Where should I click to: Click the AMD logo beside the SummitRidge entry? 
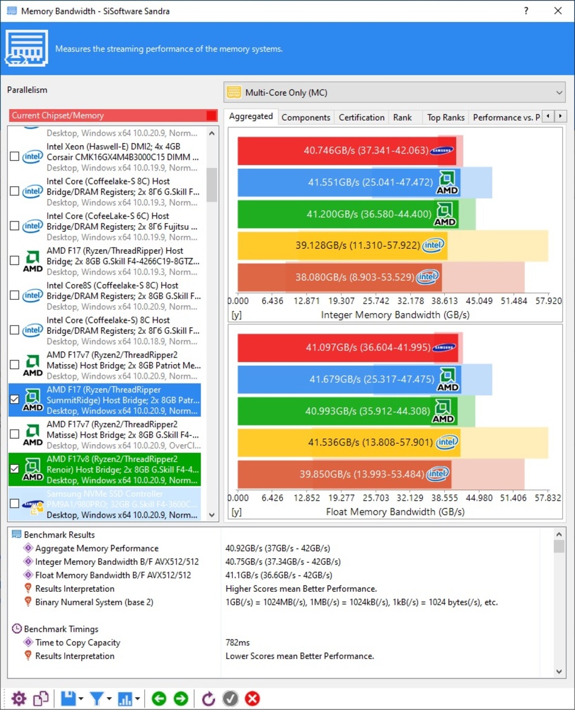coord(33,401)
